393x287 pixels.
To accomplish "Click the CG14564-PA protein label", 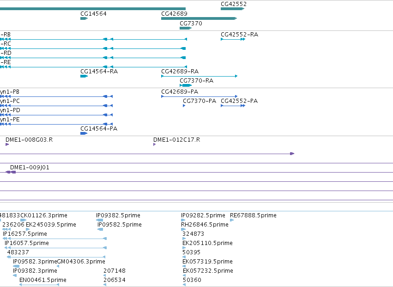I will coord(99,128).
